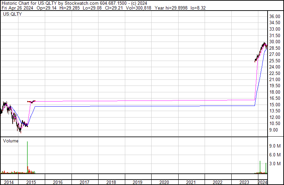
Task: Click the price peak near 30 in 2024
Action: (264, 43)
